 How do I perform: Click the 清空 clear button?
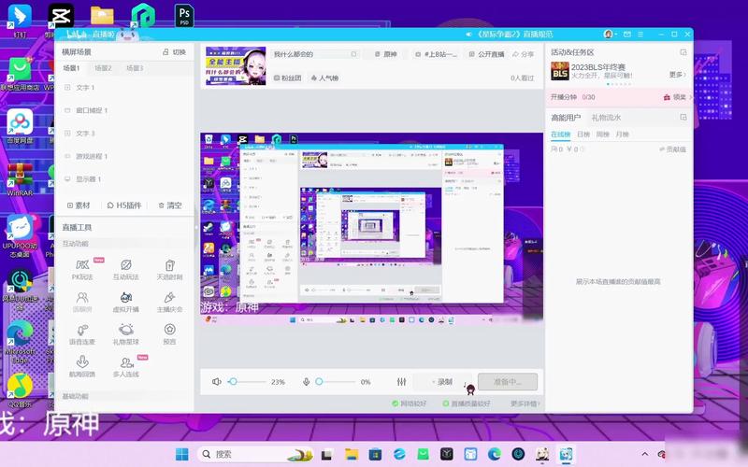(x=170, y=205)
